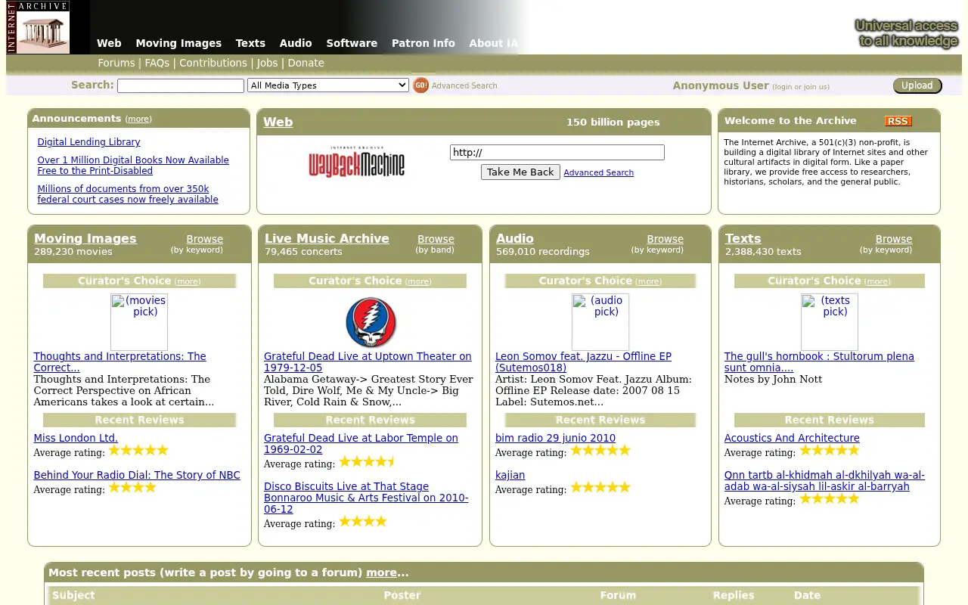Click the Internet Archive logo

(38, 27)
